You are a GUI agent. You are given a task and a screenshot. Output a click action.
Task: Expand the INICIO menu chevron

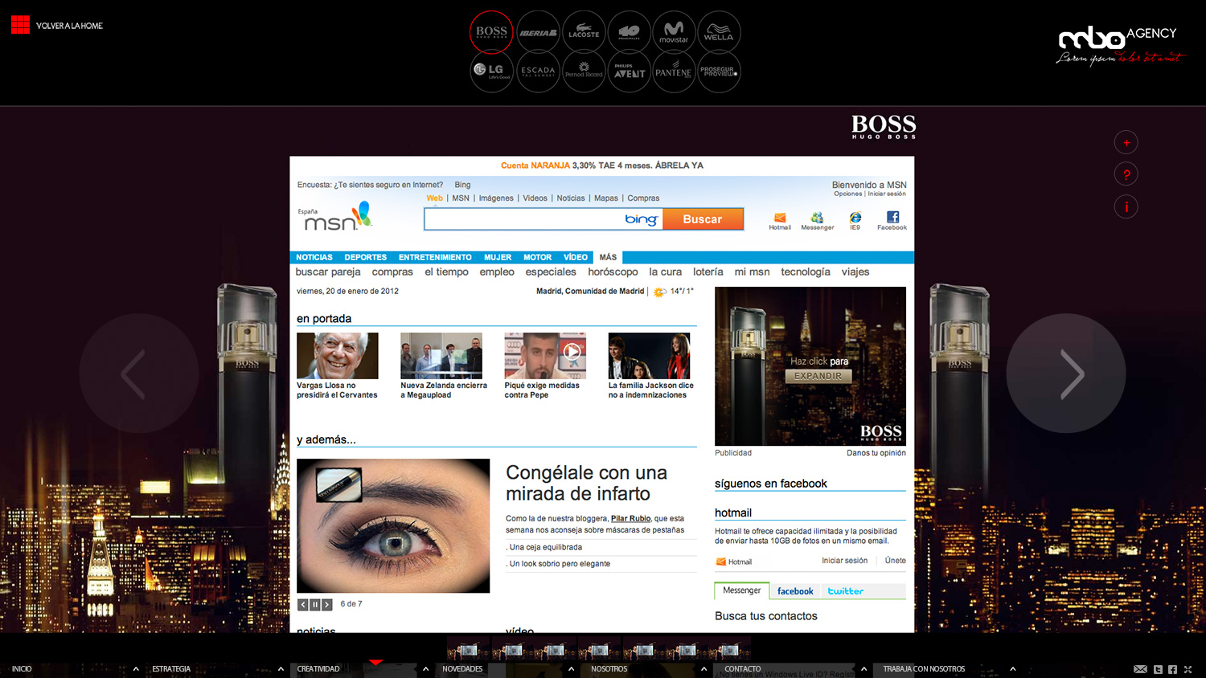[136, 669]
